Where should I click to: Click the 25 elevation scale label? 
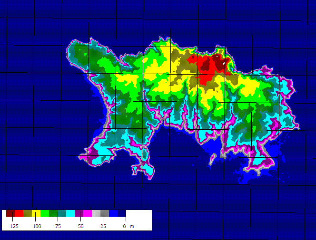(103, 226)
